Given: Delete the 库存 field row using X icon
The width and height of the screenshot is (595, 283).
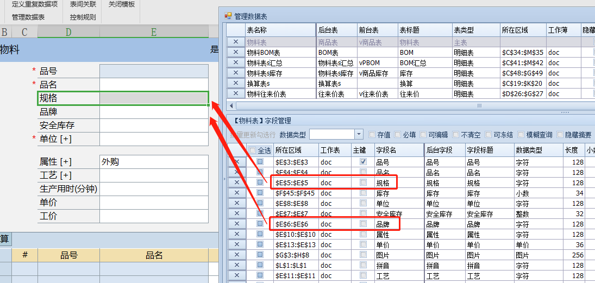Looking at the screenshot, I should [236, 193].
